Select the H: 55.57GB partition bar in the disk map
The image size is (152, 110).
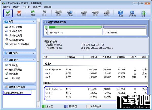coord(75,30)
